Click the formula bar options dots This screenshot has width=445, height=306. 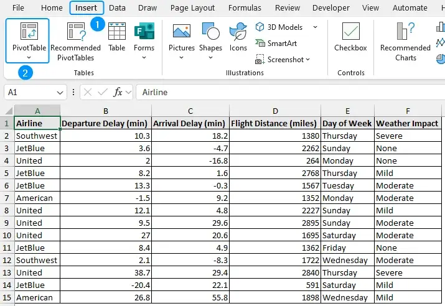[73, 92]
